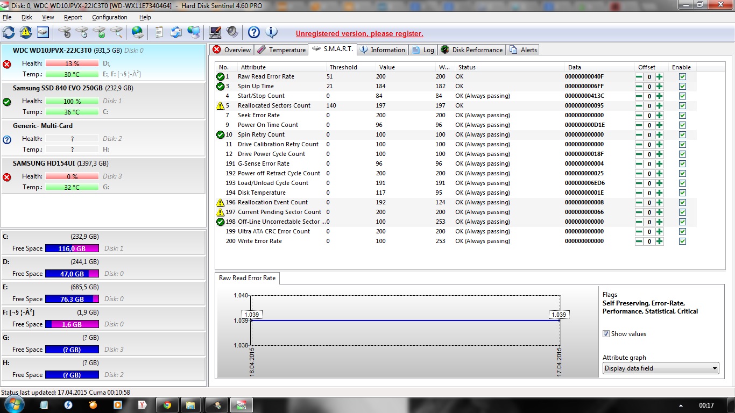Image resolution: width=735 pixels, height=413 pixels.
Task: Click the disk icon with green checkmark
Action: coord(99,32)
